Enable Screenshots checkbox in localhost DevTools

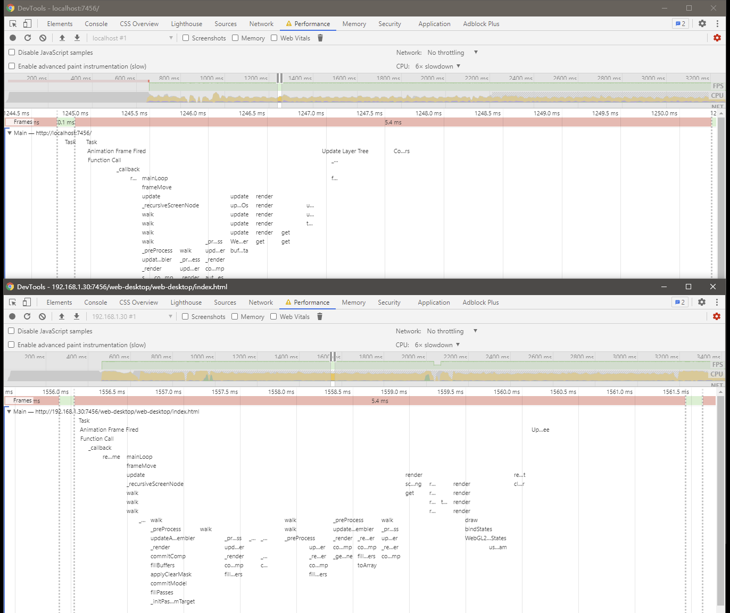(x=186, y=38)
